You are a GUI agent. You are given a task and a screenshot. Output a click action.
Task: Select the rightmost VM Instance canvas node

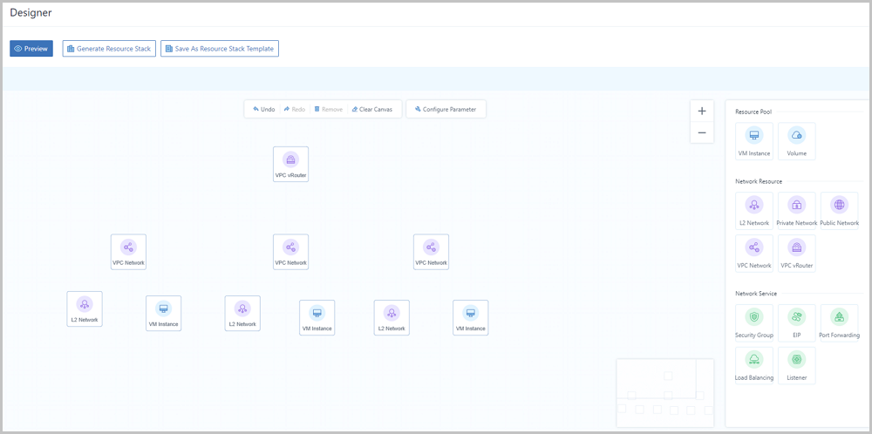click(471, 318)
